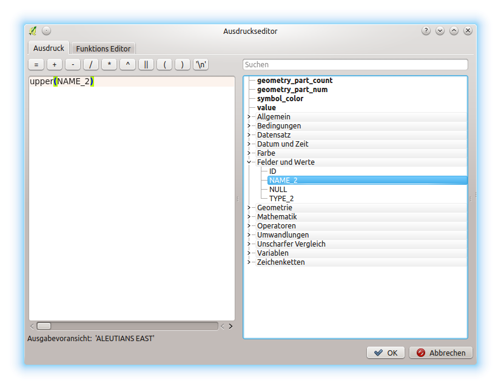Expand the Allgemein function group
This screenshot has width=501, height=389.
(249, 117)
